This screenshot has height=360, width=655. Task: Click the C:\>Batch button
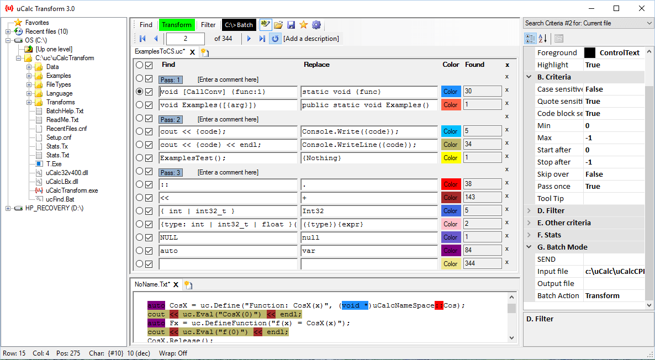(x=239, y=25)
